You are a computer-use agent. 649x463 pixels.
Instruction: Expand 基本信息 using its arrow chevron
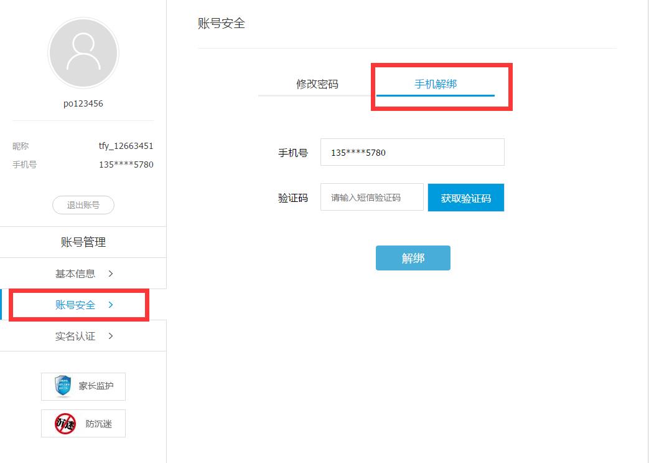111,274
